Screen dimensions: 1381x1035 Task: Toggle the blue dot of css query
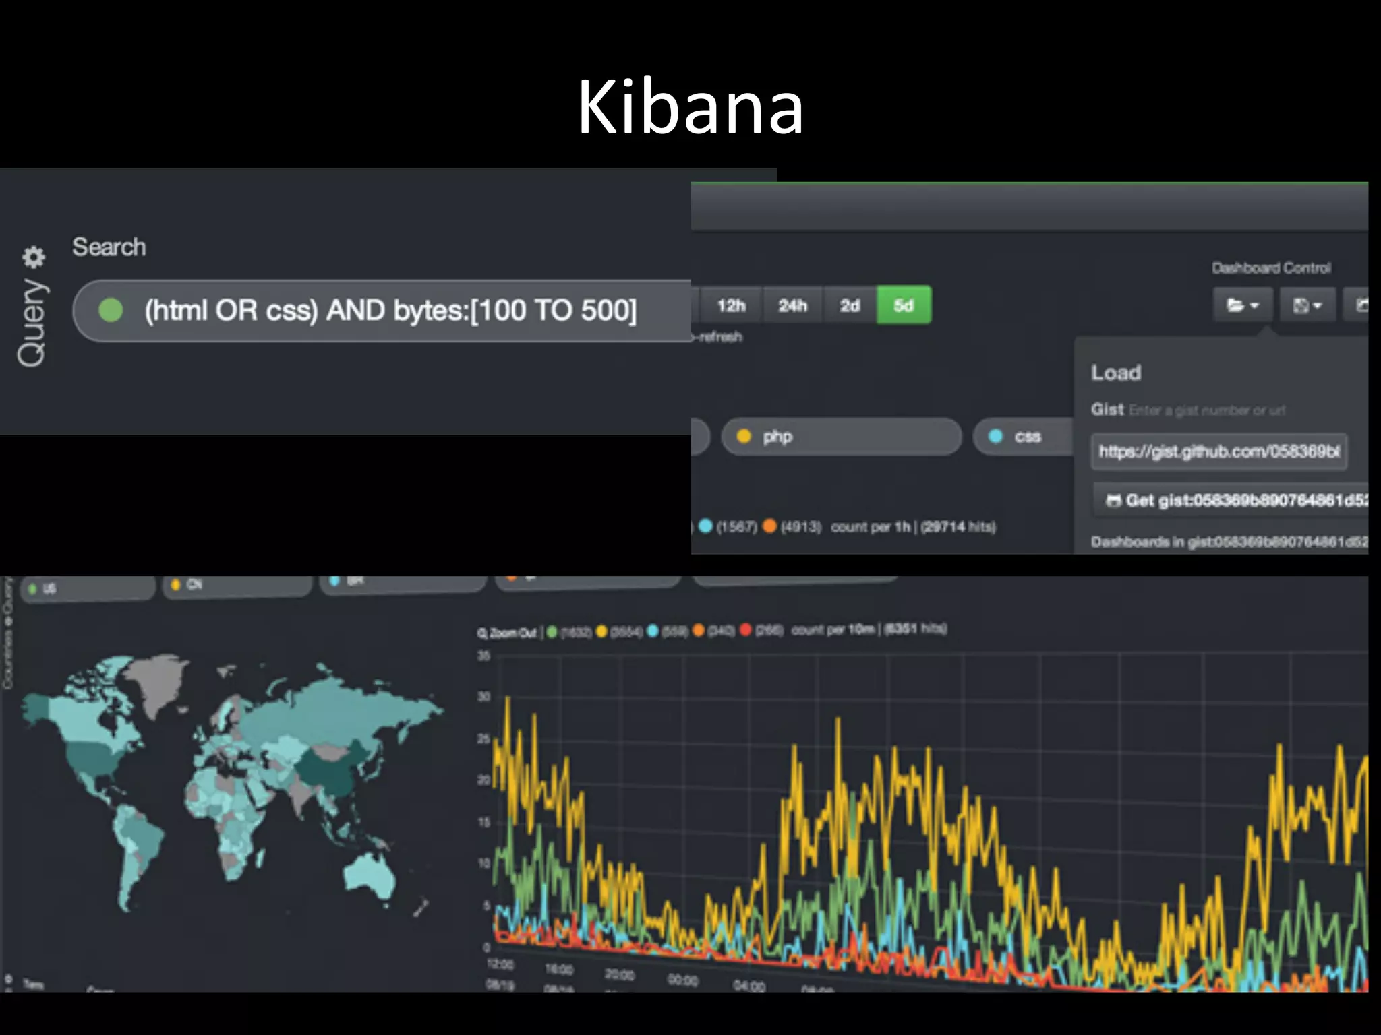coord(995,436)
